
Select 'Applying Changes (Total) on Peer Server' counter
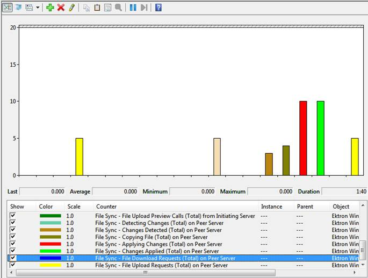(158, 244)
